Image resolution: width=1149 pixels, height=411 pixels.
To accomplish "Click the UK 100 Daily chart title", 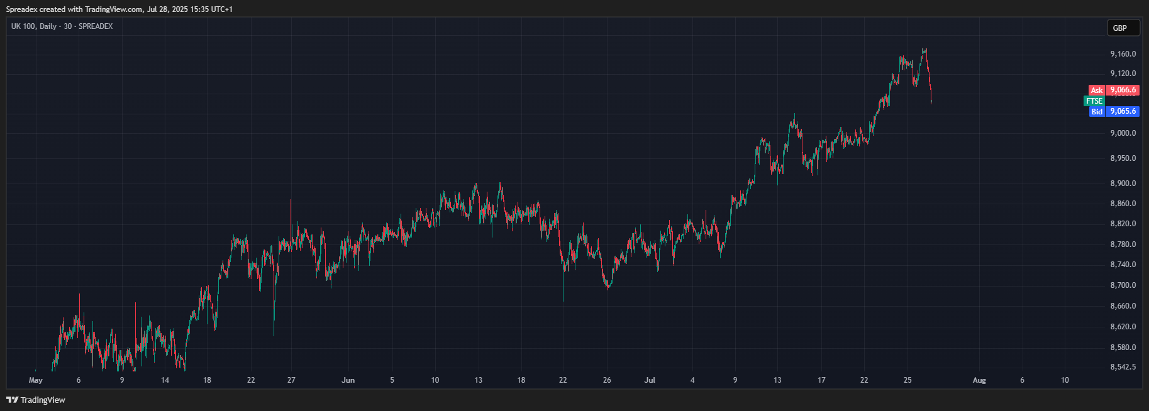I will [x=62, y=26].
